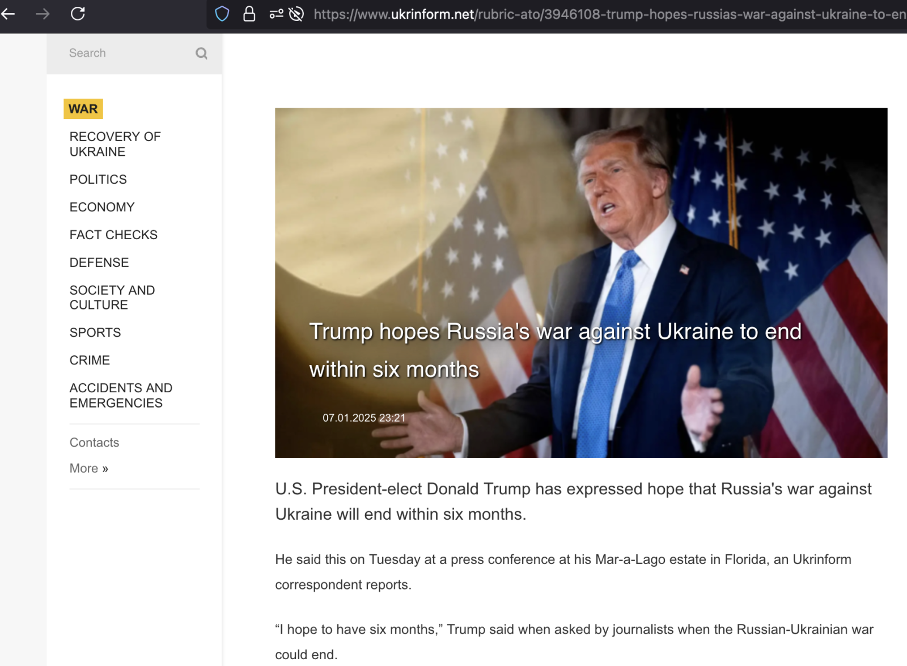Open the Contacts link
The image size is (907, 666).
tap(94, 443)
